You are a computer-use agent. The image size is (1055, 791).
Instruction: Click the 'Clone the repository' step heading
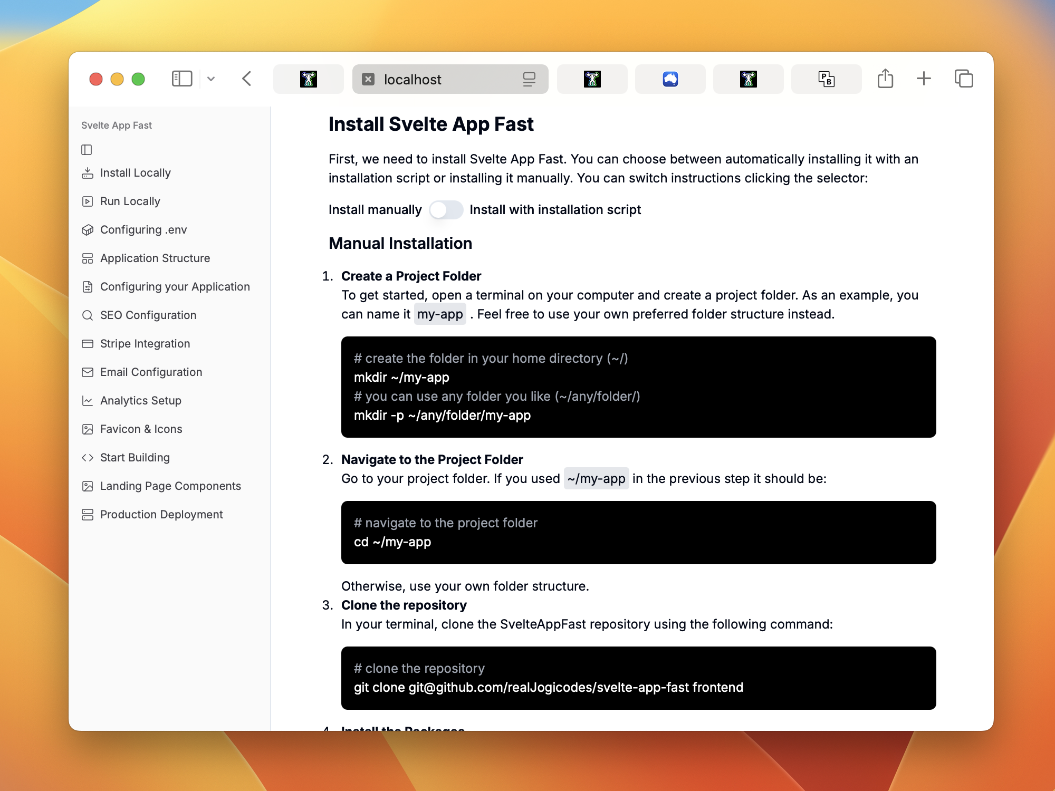404,605
